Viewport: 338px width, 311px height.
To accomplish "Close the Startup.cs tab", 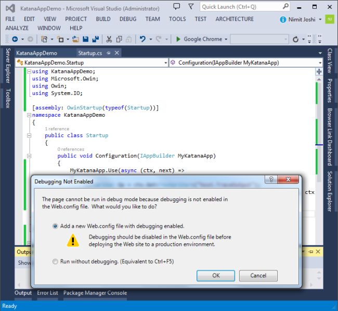I will 117,53.
